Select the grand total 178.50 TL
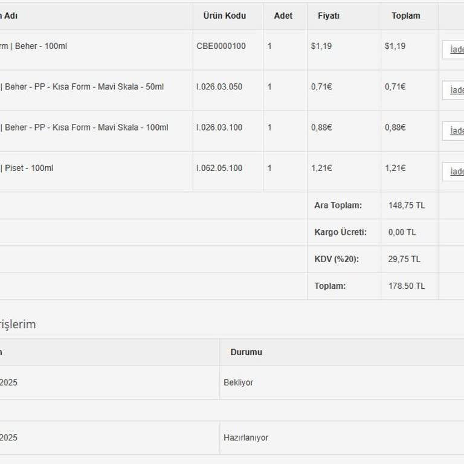Viewport: 464px width, 464px height. pos(407,286)
